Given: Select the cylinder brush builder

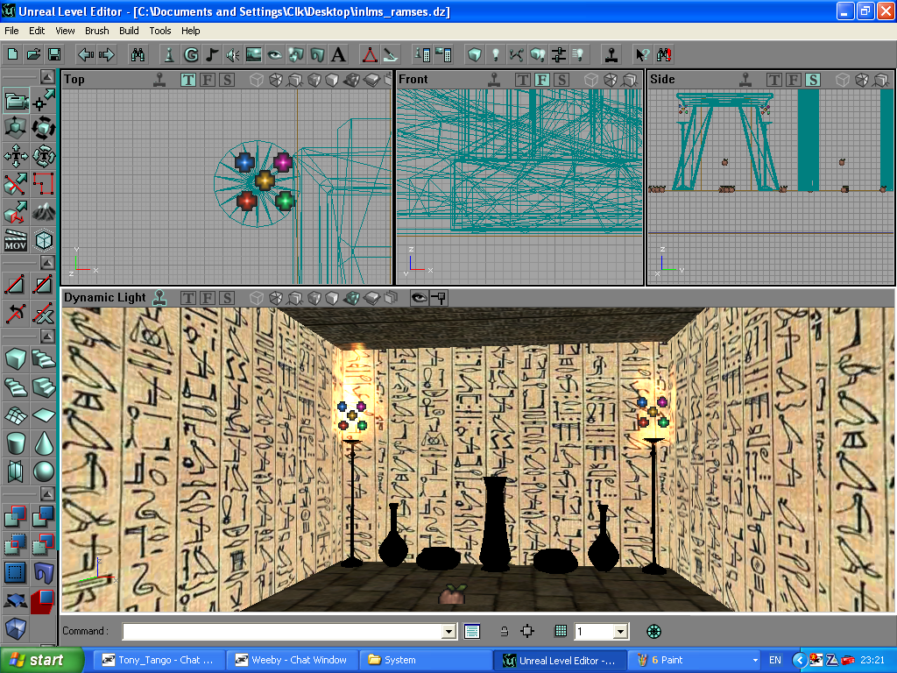Looking at the screenshot, I should coord(16,443).
